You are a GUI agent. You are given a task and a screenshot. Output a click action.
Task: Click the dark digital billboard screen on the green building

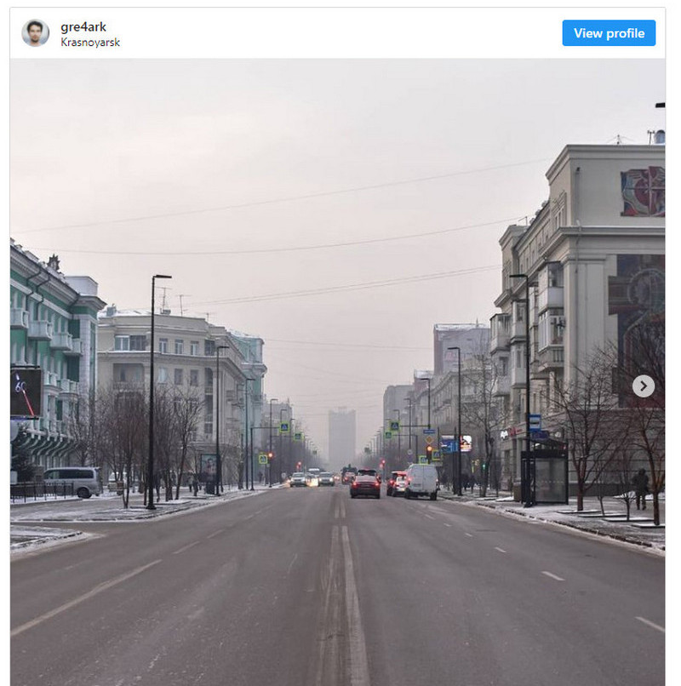click(x=26, y=392)
